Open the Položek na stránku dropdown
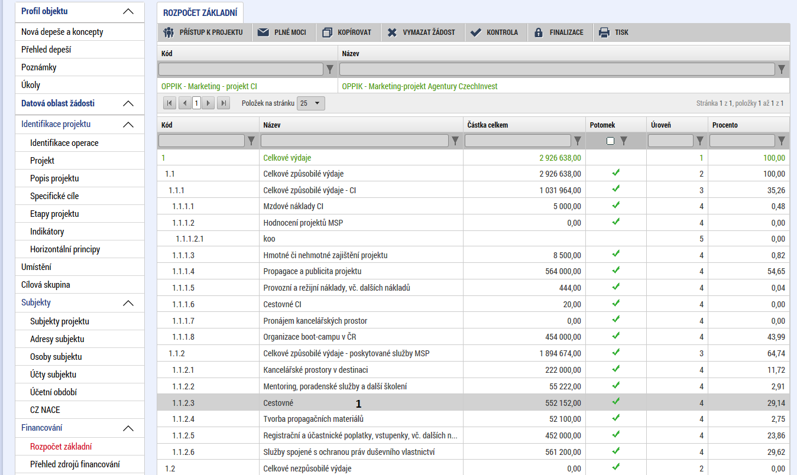 (311, 103)
